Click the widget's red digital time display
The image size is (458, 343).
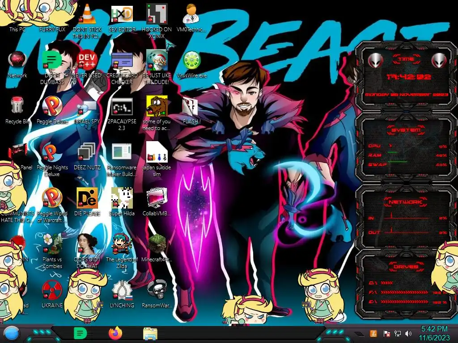pyautogui.click(x=409, y=77)
